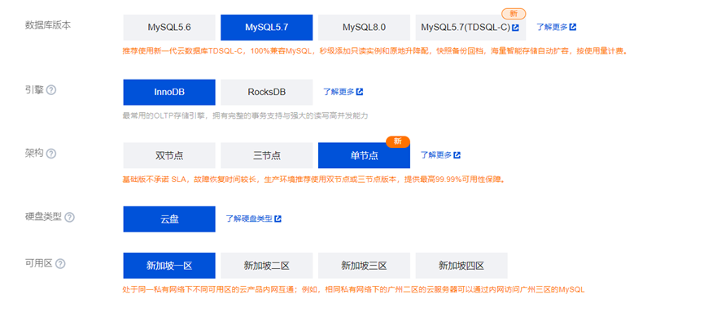Click the help icon next to 架构
The width and height of the screenshot is (704, 312).
(x=51, y=154)
